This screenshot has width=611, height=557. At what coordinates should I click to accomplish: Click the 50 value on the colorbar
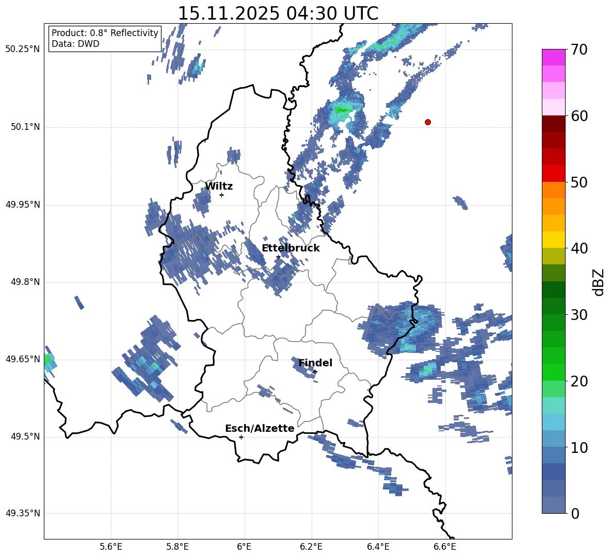pos(579,182)
